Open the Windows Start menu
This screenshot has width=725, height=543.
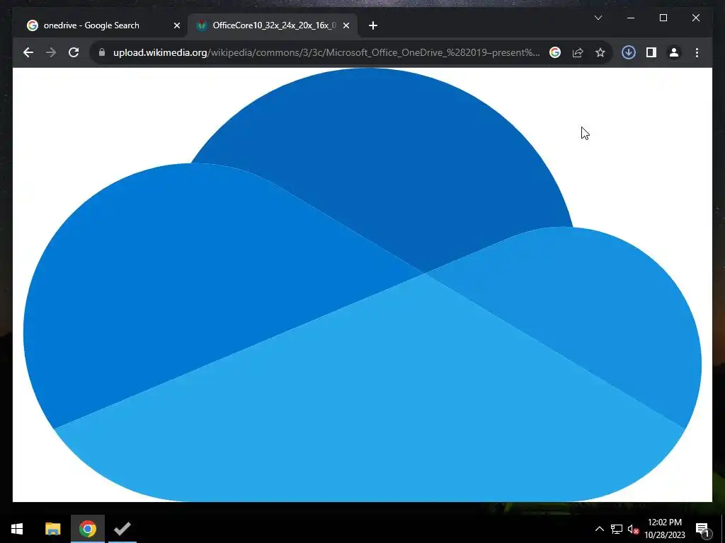tap(17, 529)
